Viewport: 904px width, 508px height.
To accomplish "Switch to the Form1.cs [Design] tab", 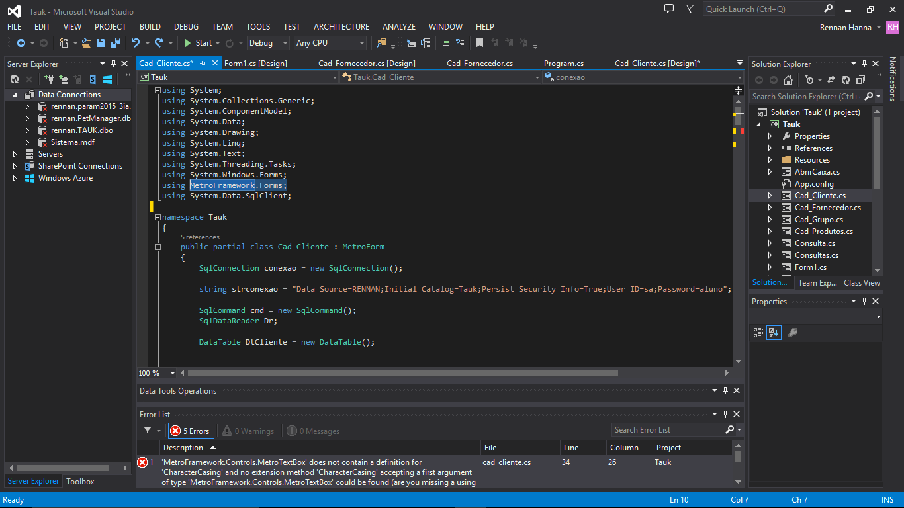I will 255,63.
